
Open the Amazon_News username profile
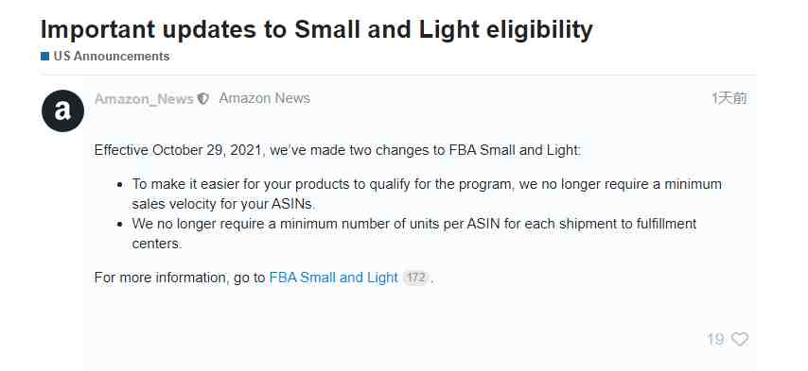tap(144, 99)
